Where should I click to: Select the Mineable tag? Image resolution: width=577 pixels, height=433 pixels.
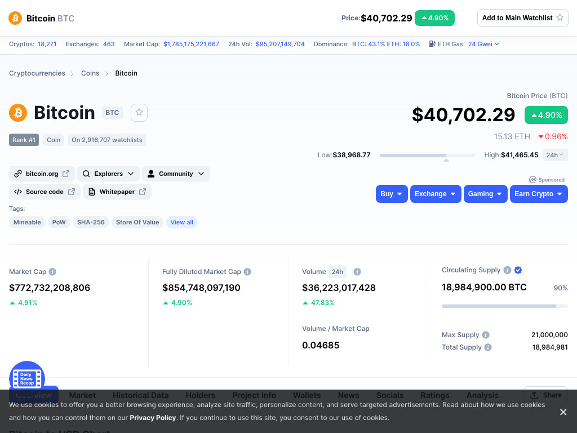(x=27, y=222)
